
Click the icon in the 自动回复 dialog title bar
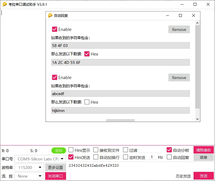(x=50, y=15)
